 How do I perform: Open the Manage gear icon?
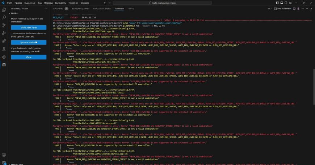(x=4, y=162)
